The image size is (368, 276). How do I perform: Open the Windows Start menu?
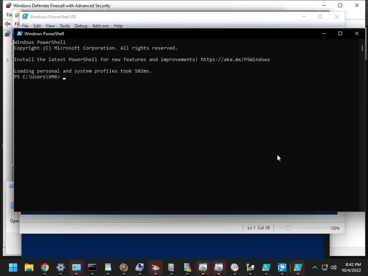[x=13, y=267]
